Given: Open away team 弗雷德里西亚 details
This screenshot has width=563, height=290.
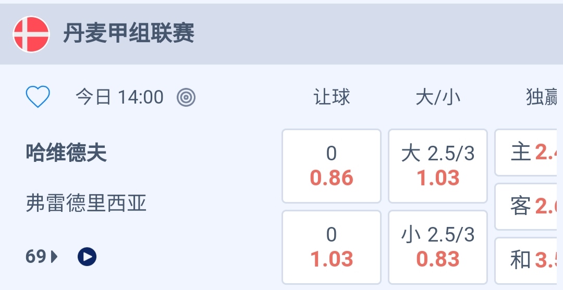Looking at the screenshot, I should coord(87,203).
